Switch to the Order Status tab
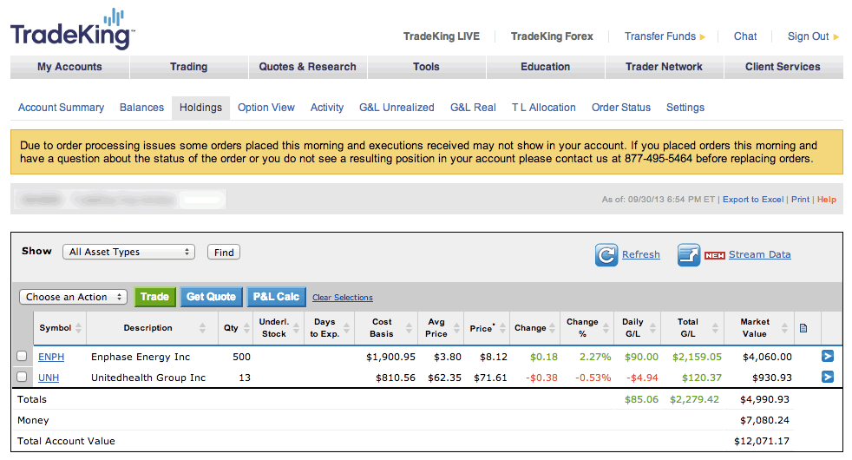 (621, 108)
